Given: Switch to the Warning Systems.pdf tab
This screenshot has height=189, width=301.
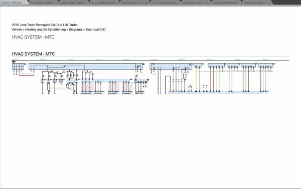Looking at the screenshot, I should click(x=225, y=3).
